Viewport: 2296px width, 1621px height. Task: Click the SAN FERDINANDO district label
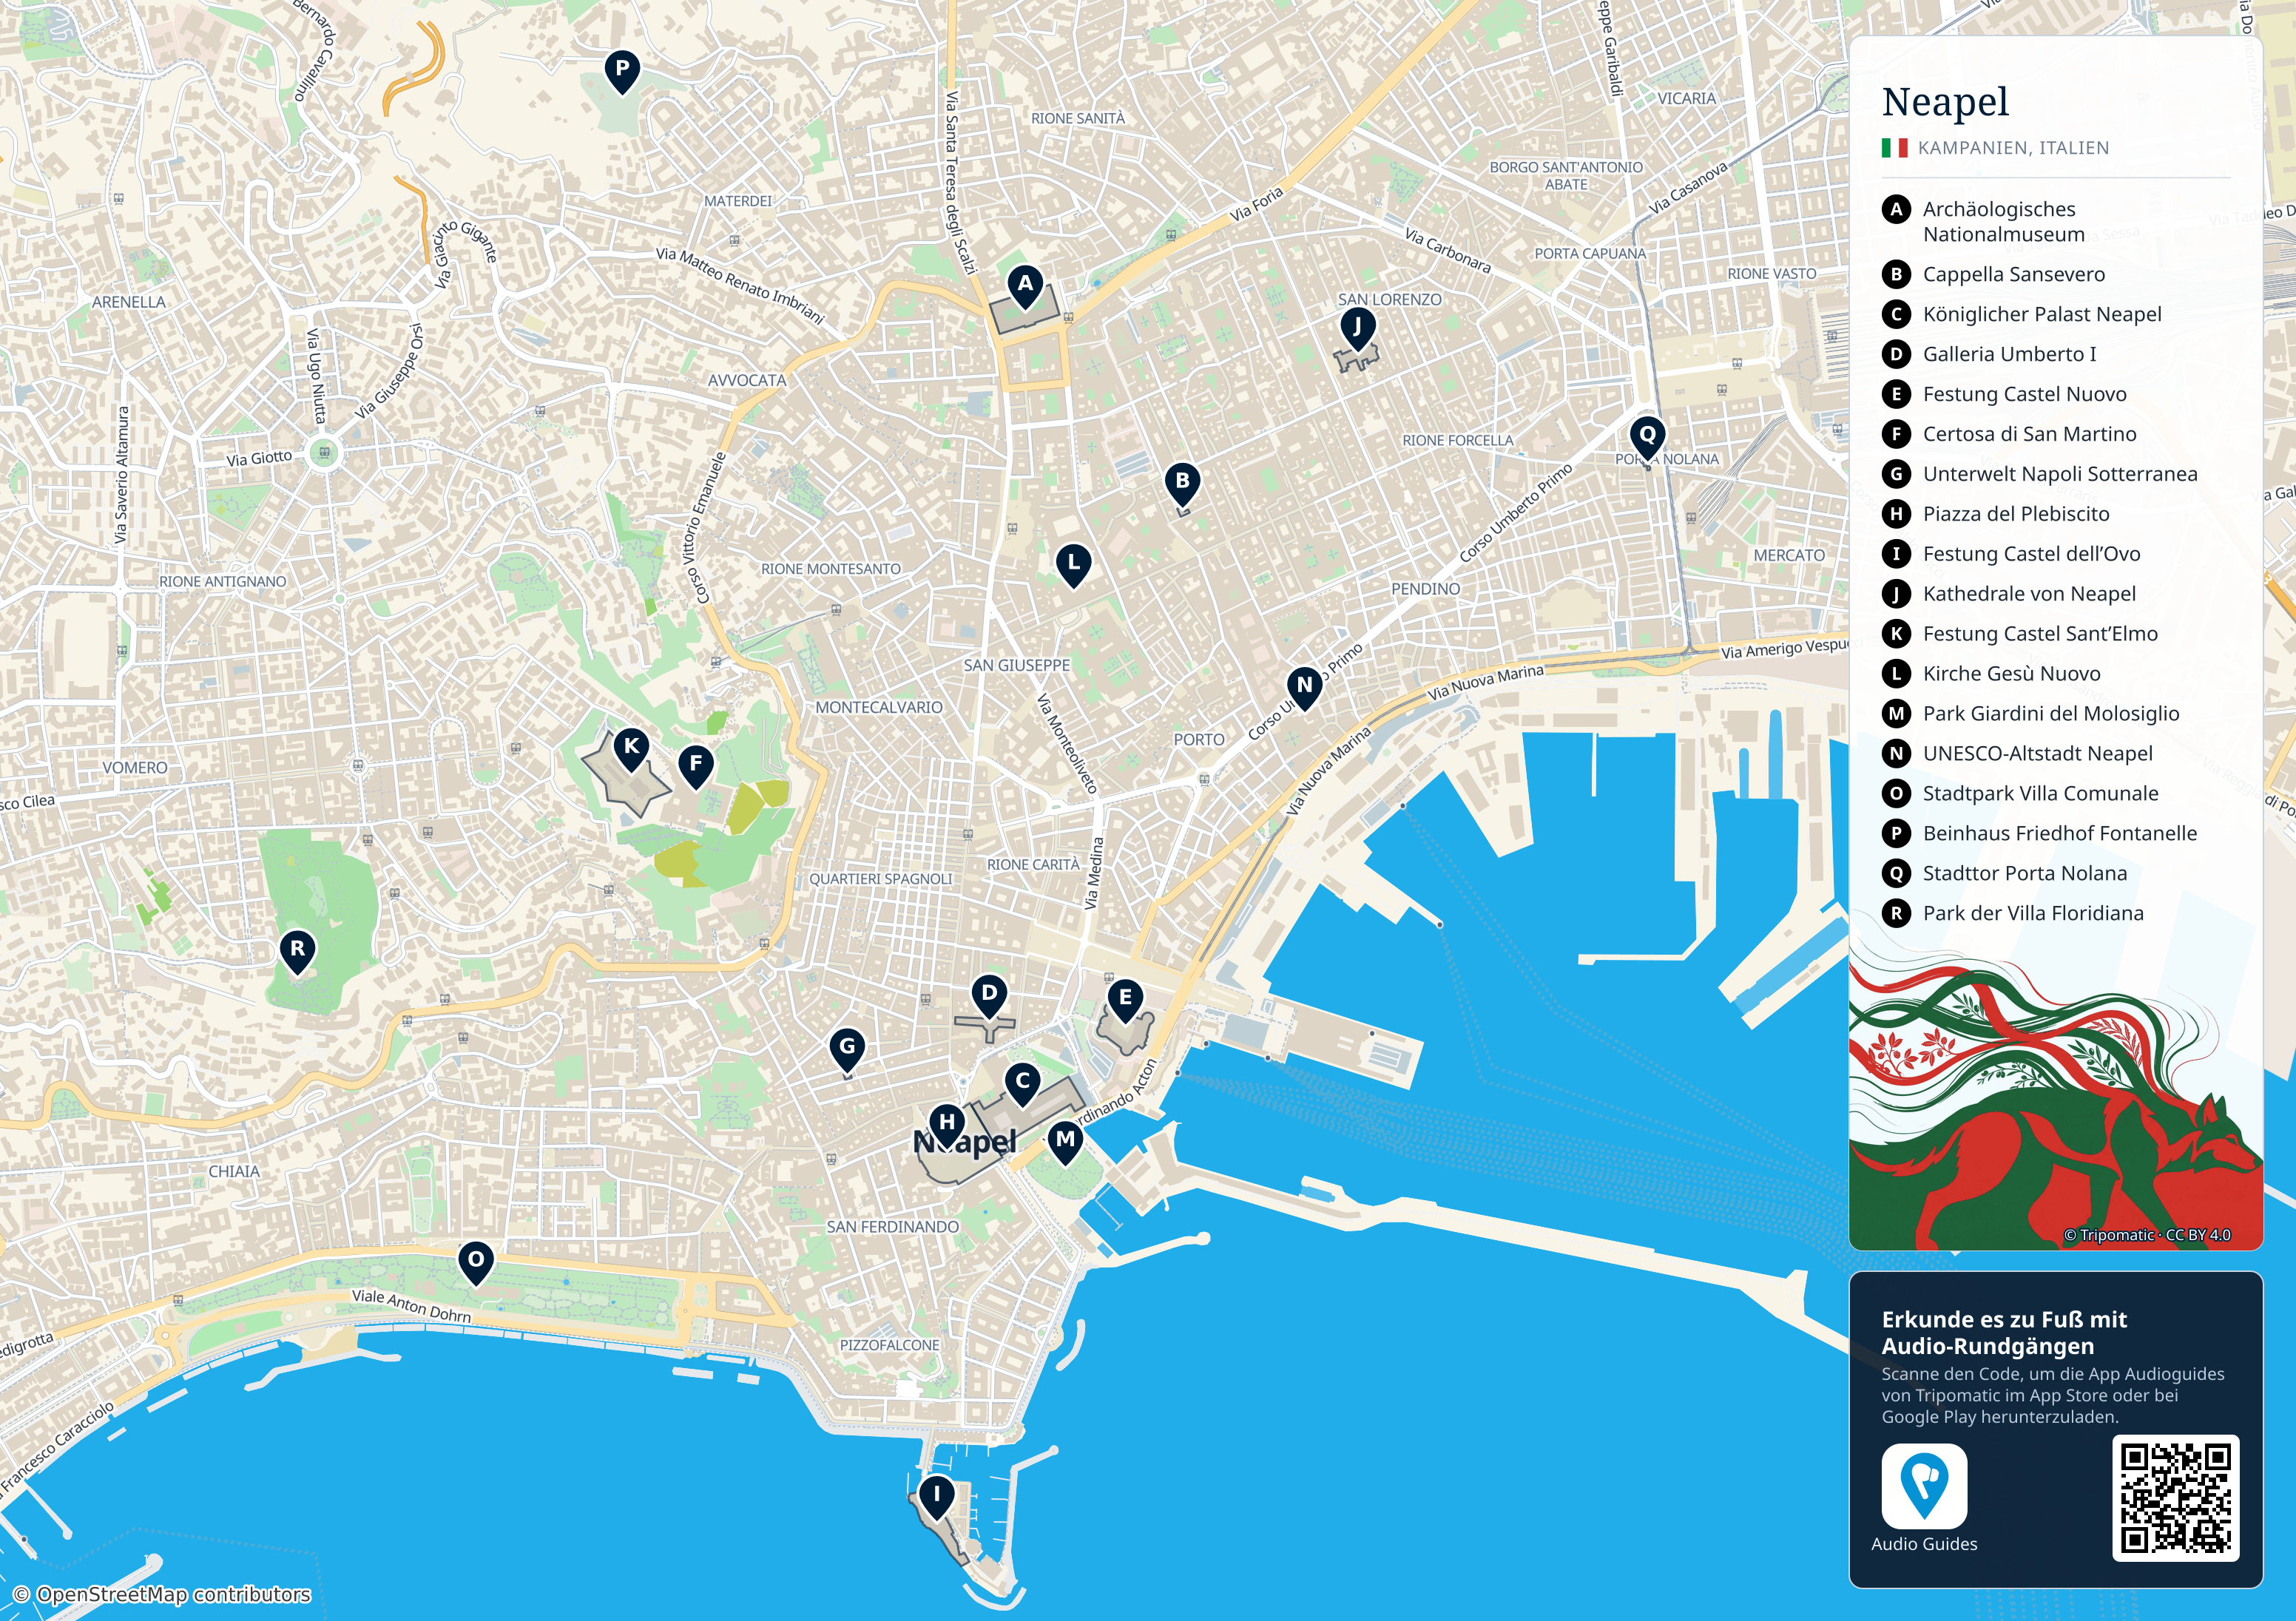click(893, 1227)
